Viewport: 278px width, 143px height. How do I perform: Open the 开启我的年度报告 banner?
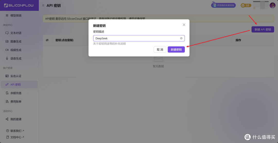point(223,5)
